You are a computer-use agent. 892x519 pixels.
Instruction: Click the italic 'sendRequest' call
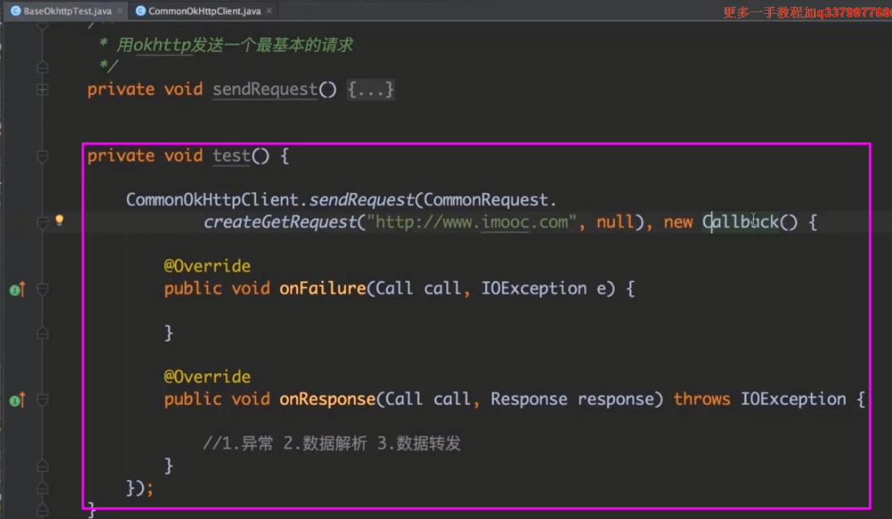(362, 199)
